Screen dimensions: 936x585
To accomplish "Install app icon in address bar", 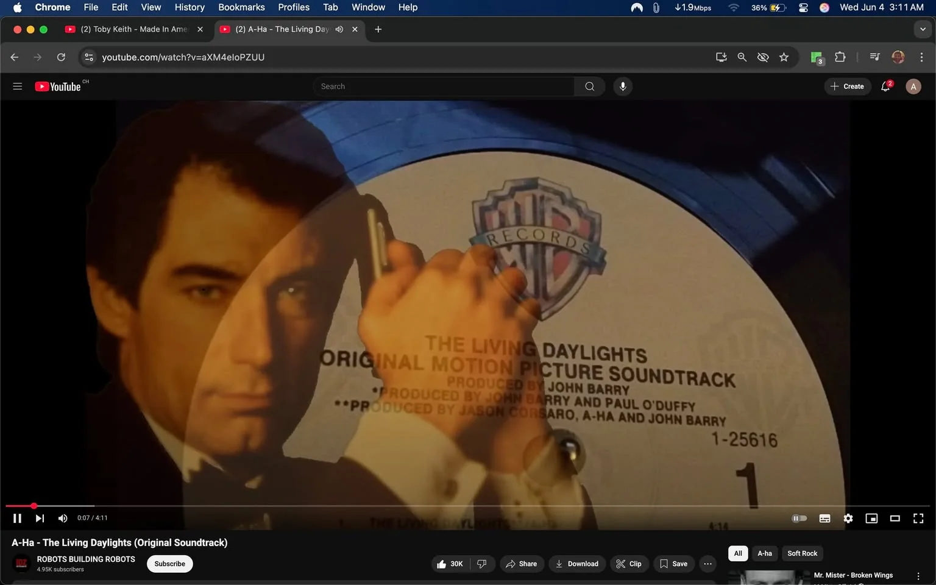I will [721, 57].
